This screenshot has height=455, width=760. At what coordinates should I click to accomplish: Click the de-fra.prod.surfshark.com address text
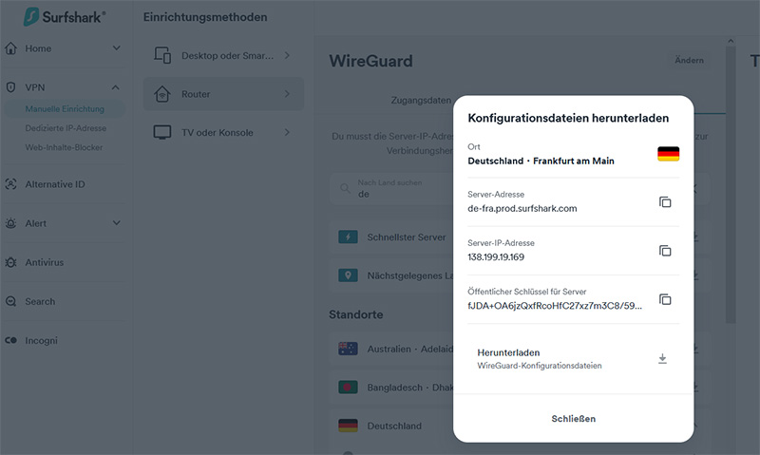coord(522,208)
